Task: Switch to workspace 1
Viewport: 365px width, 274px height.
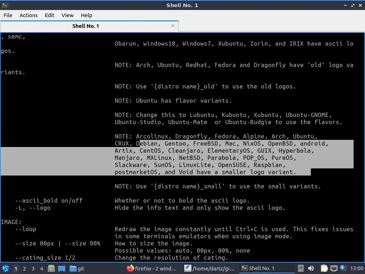Action: coord(16,269)
